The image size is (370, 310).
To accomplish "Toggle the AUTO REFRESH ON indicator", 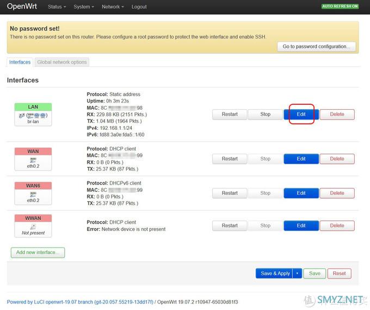I will pos(340,7).
